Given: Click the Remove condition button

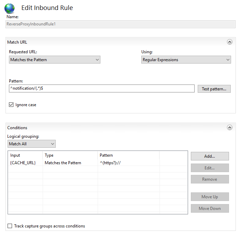Looking at the screenshot, I should [209, 179].
